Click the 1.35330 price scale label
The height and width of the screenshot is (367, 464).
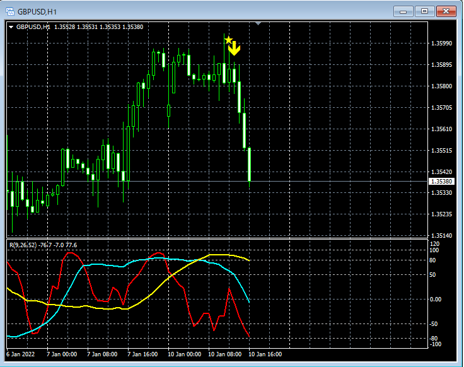point(441,193)
